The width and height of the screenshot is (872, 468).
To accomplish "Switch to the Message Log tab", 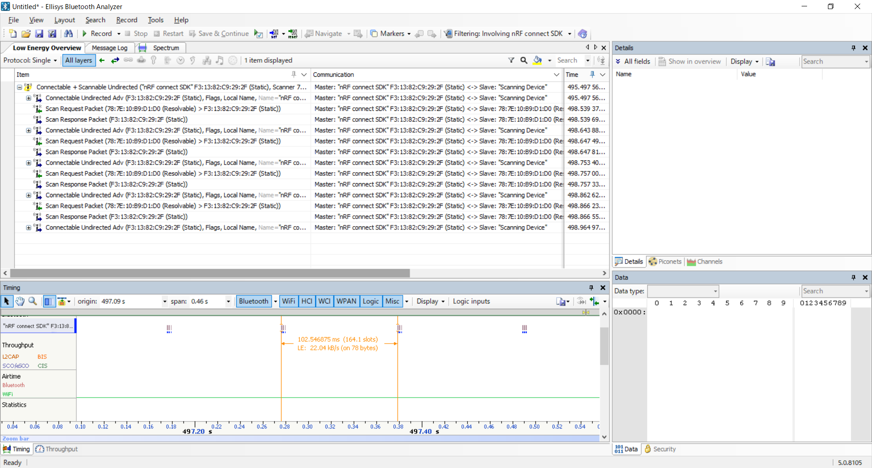I will (x=109, y=48).
